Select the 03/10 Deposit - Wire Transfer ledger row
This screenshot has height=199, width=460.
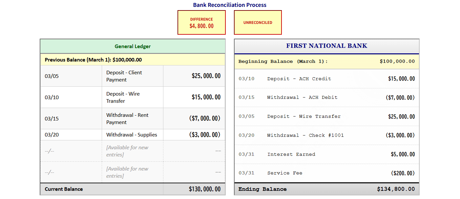pyautogui.click(x=133, y=97)
